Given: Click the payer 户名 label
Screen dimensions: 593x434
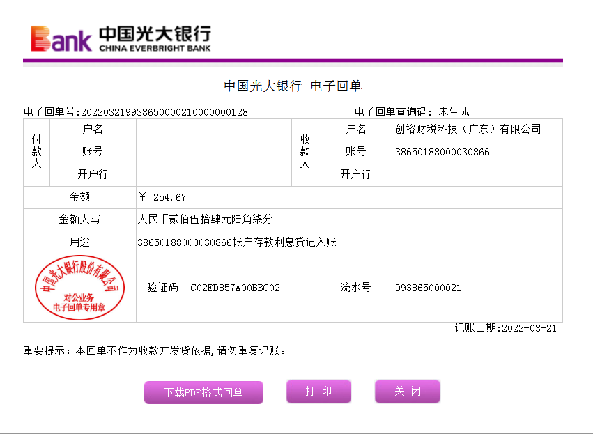Looking at the screenshot, I should point(93,130).
